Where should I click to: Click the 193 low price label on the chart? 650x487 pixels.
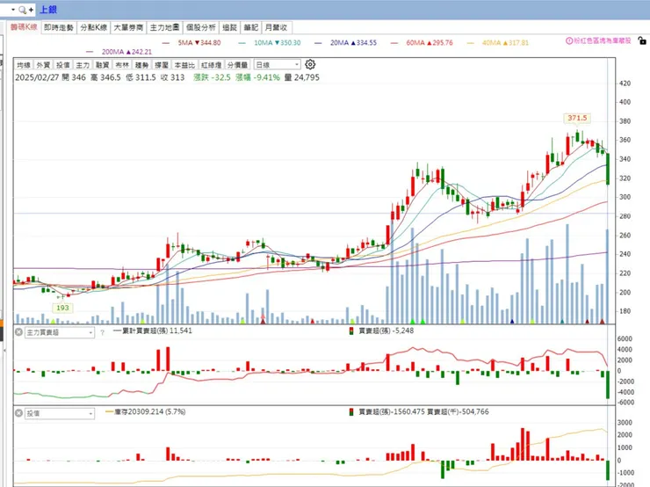(62, 308)
